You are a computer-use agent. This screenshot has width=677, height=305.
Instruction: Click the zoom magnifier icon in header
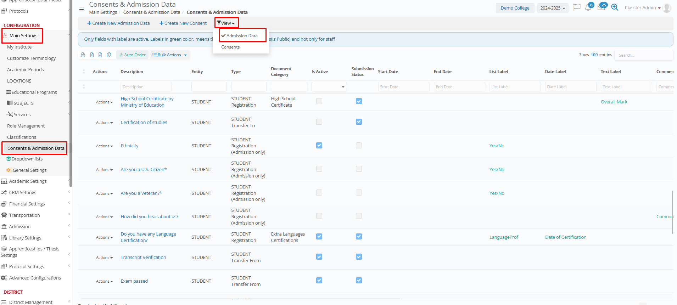(615, 7)
